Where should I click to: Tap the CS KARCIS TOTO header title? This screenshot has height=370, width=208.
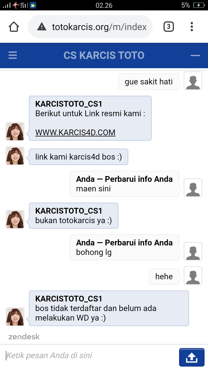click(x=104, y=55)
